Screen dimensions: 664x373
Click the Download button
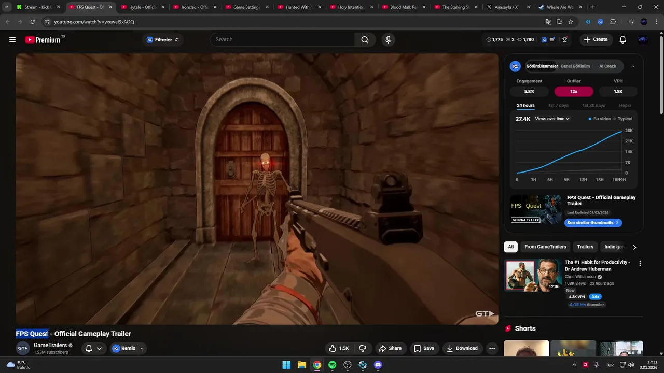[462, 348]
